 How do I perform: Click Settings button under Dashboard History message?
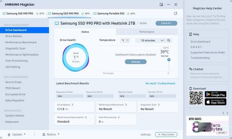click(136, 62)
